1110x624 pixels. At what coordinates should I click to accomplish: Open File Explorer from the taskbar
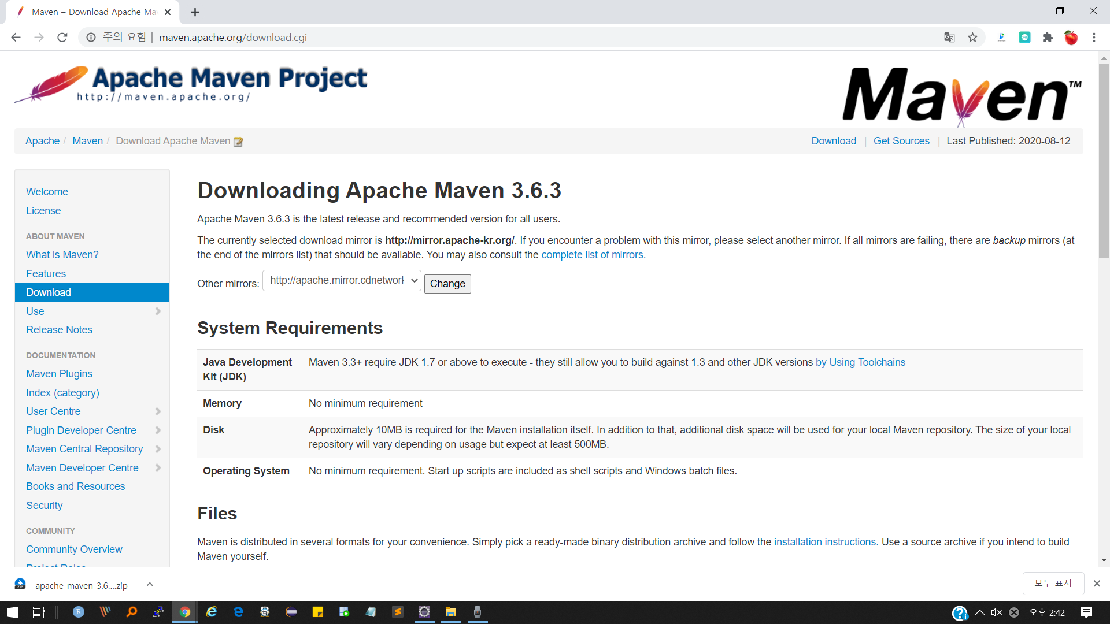(x=451, y=612)
